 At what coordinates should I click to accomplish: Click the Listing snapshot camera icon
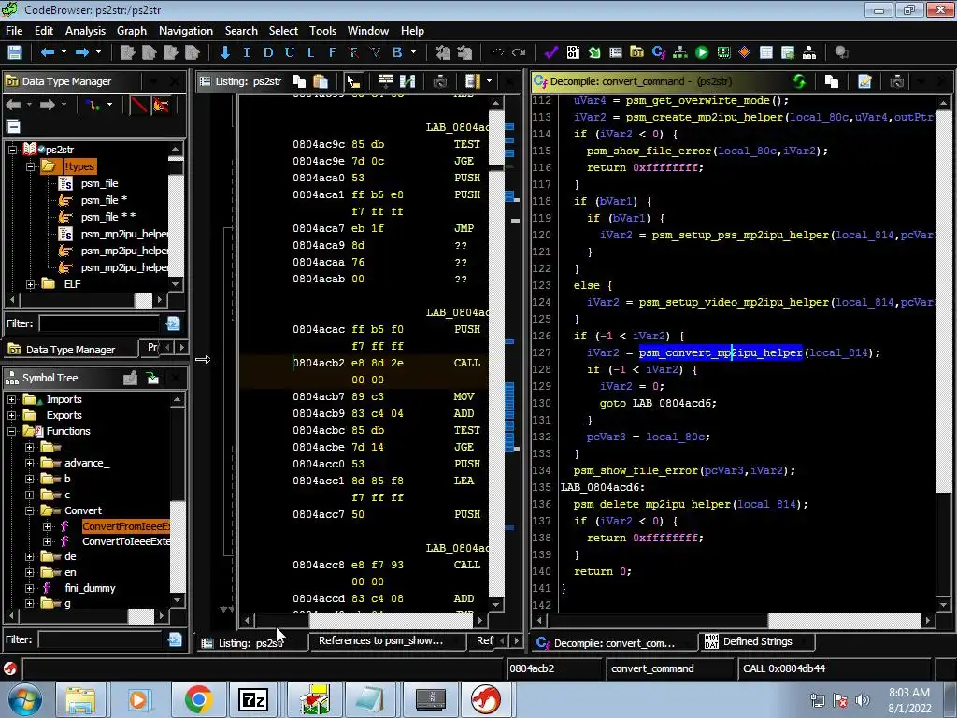point(440,81)
